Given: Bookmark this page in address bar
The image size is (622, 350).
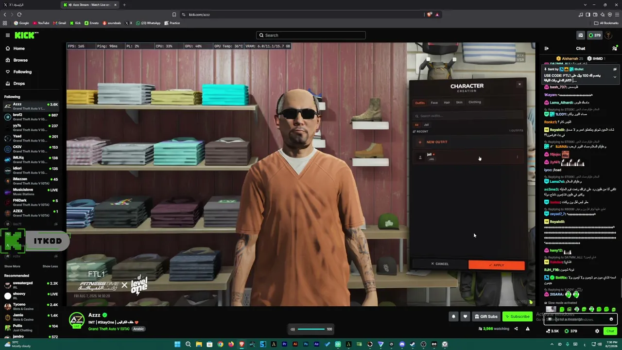Looking at the screenshot, I should (174, 15).
